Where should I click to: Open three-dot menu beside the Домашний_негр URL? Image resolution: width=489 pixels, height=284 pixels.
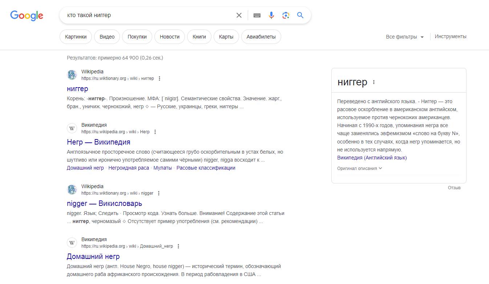pos(178,246)
